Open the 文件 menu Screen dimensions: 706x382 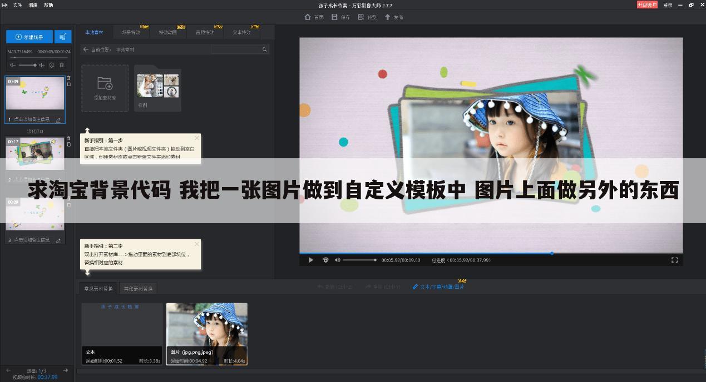(18, 5)
